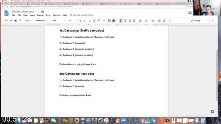221x124 pixels.
Task: Apply a numbered list
Action: pyautogui.click(x=146, y=21)
